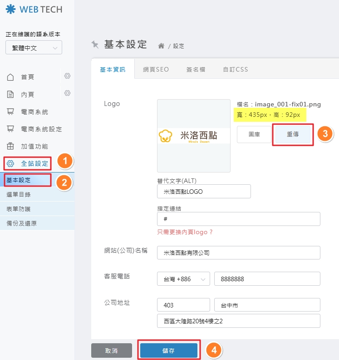Click the 正在維護的語系版本 label

coord(33,34)
